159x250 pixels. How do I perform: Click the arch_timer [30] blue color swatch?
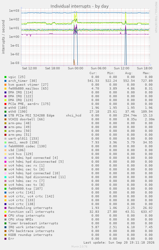click(5, 81)
